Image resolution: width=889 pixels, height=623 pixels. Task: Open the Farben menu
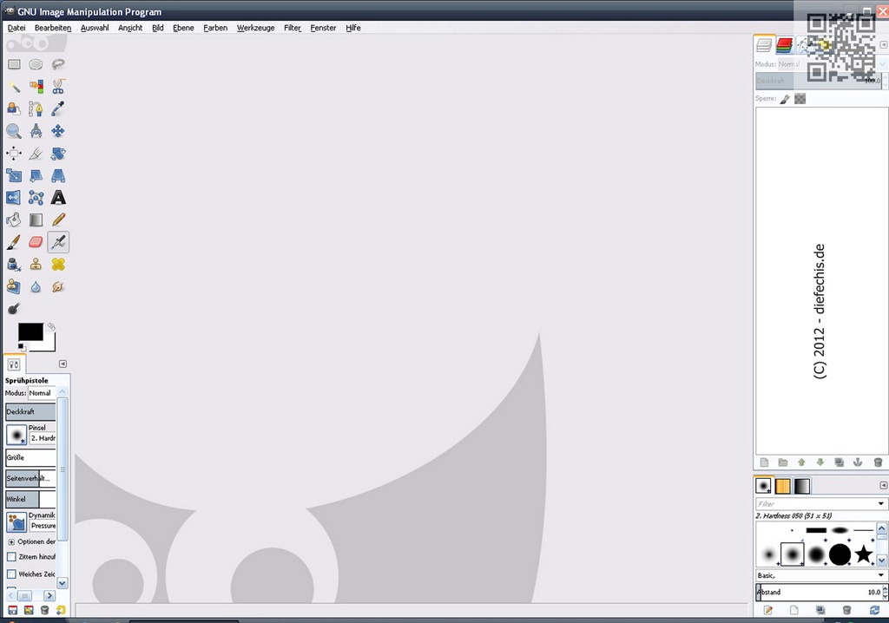[215, 28]
